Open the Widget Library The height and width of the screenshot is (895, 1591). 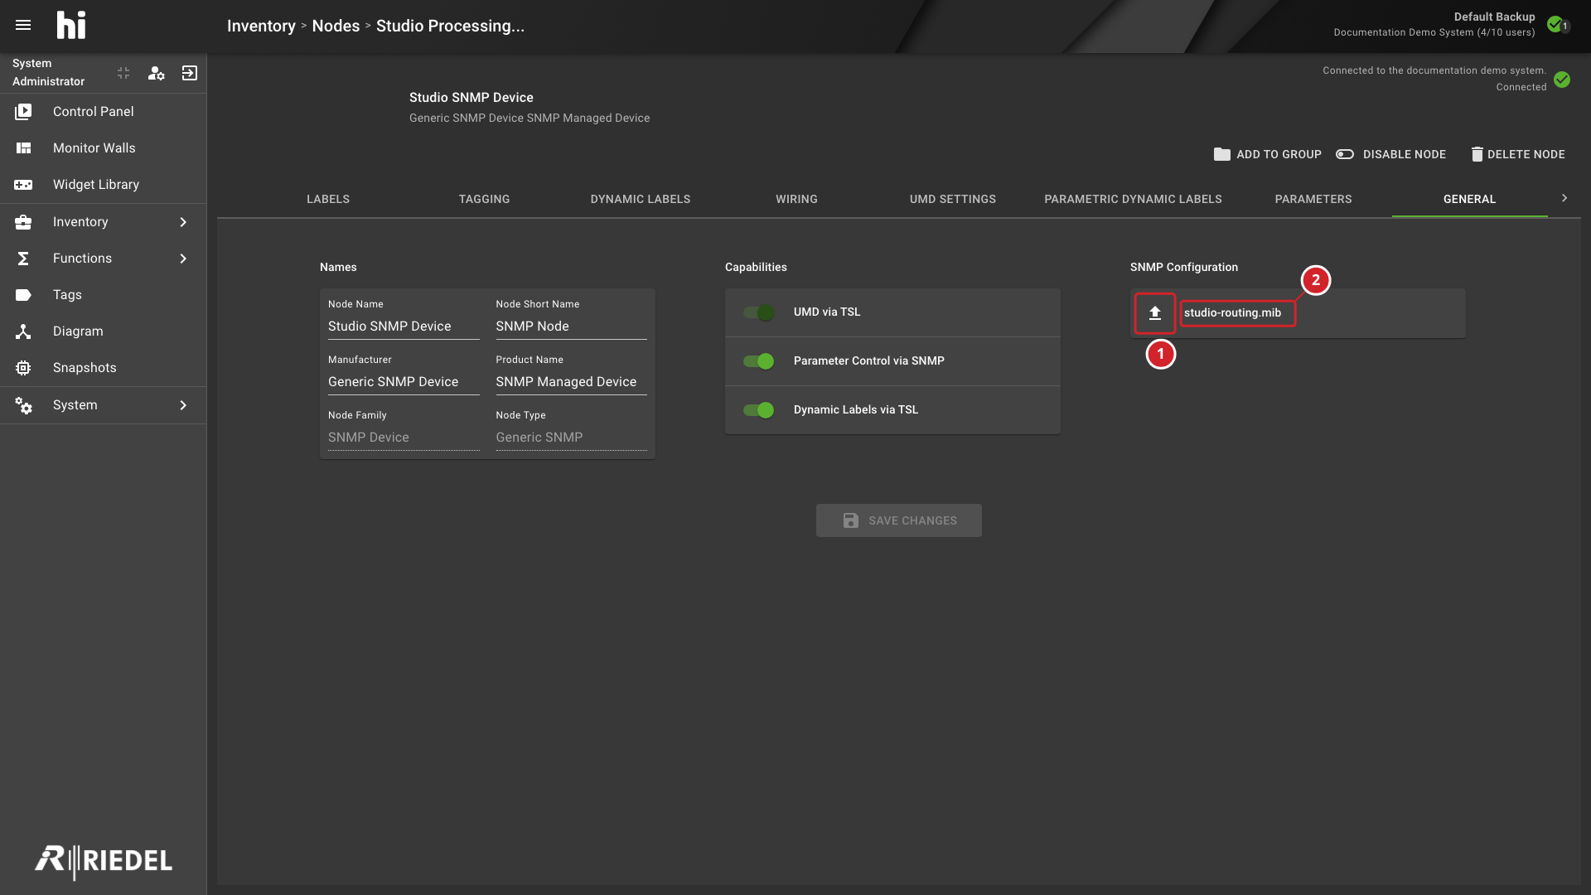(x=104, y=184)
